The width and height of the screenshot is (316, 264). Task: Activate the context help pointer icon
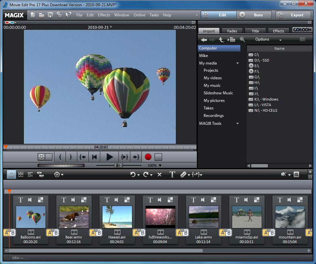[x=68, y=15]
